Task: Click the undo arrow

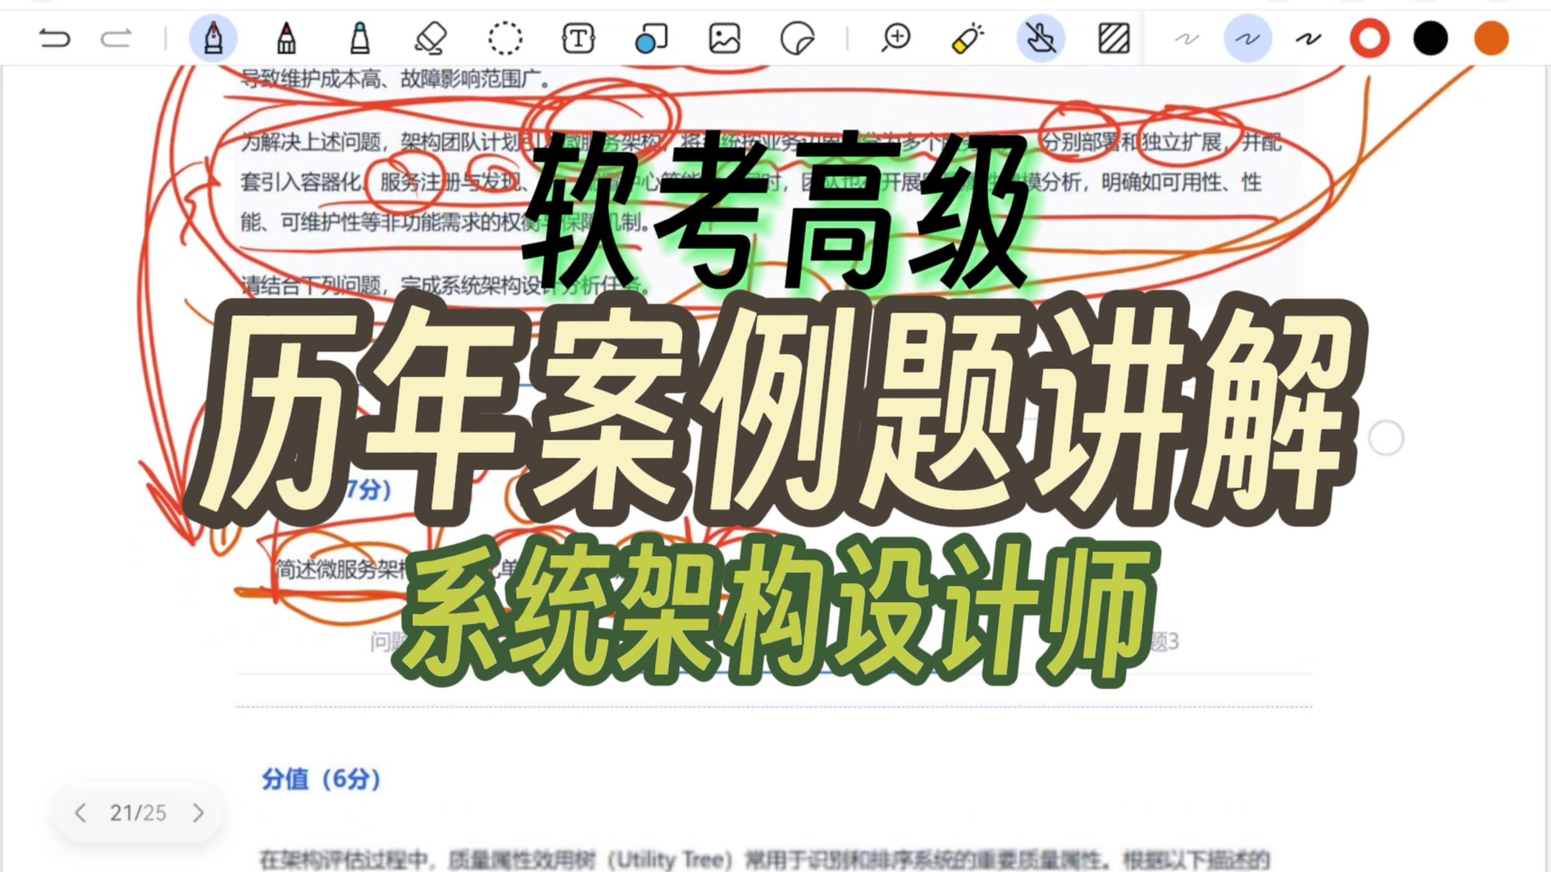Action: pyautogui.click(x=55, y=39)
